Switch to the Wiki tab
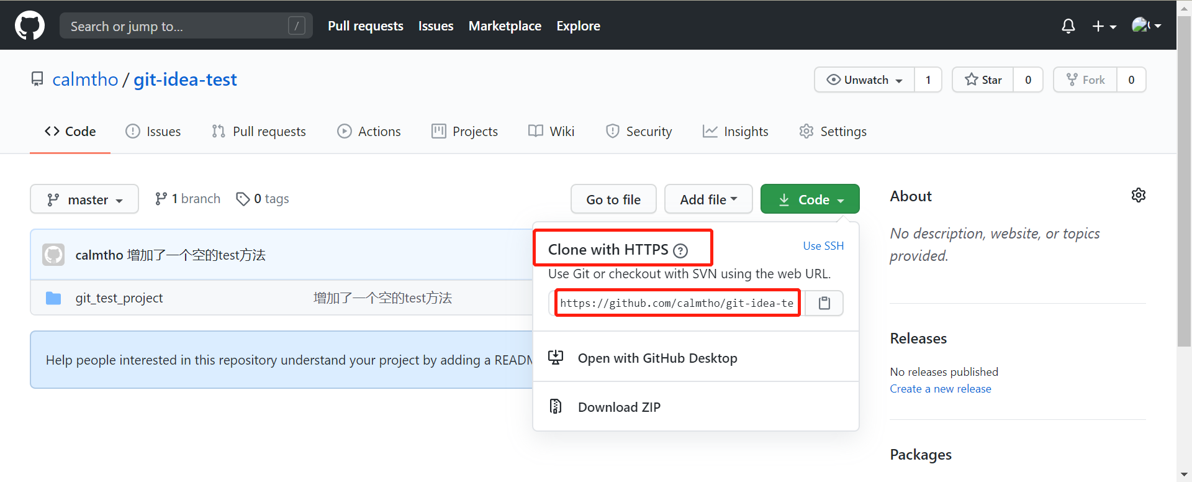1192x482 pixels. pos(551,132)
